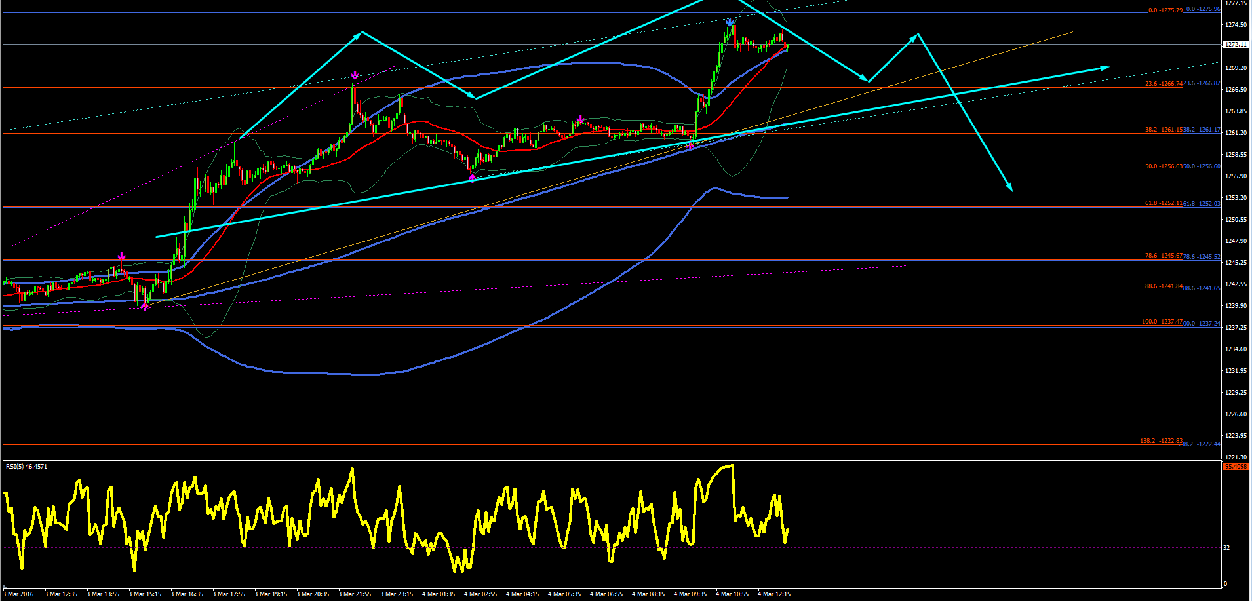Select the red 61.8 -1252.11 Fibonacci label

point(1164,203)
